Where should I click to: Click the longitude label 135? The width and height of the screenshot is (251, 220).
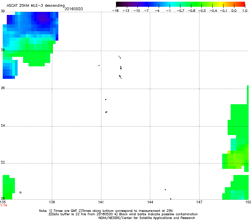[x=3, y=202]
